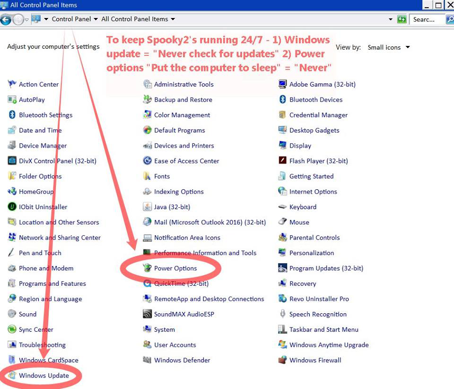The height and width of the screenshot is (389, 454).
Task: Open the recent pages dropdown next to Forward
Action: (26, 20)
